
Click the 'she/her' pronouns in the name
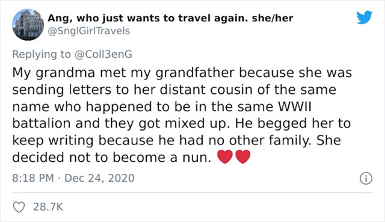(273, 18)
